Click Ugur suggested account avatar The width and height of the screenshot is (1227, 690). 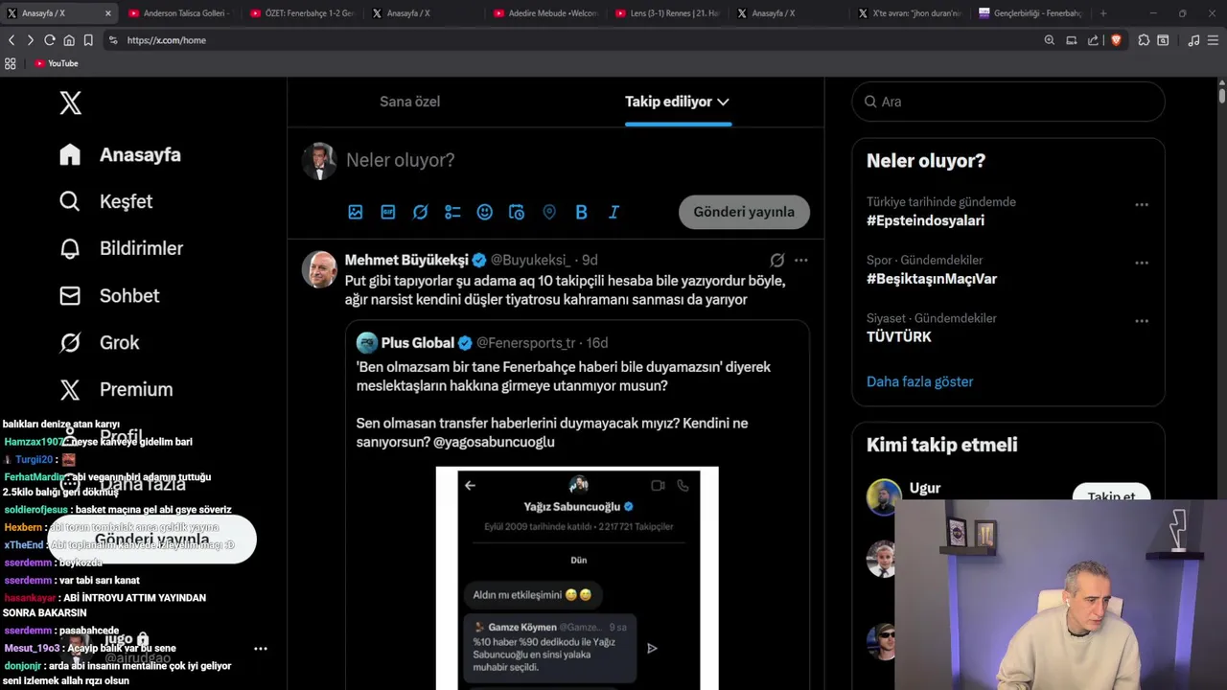884,496
